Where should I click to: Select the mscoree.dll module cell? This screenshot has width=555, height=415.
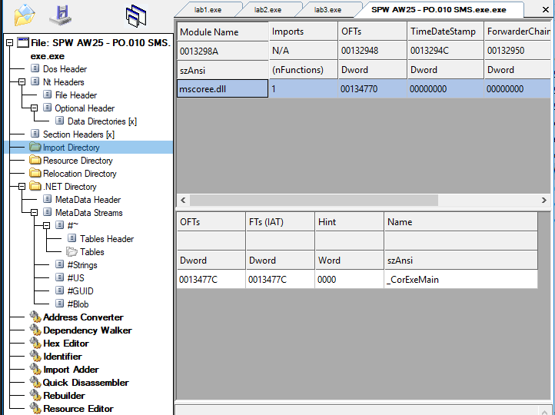click(223, 88)
